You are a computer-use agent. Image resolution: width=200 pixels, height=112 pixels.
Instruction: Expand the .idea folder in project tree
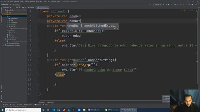tap(6, 12)
